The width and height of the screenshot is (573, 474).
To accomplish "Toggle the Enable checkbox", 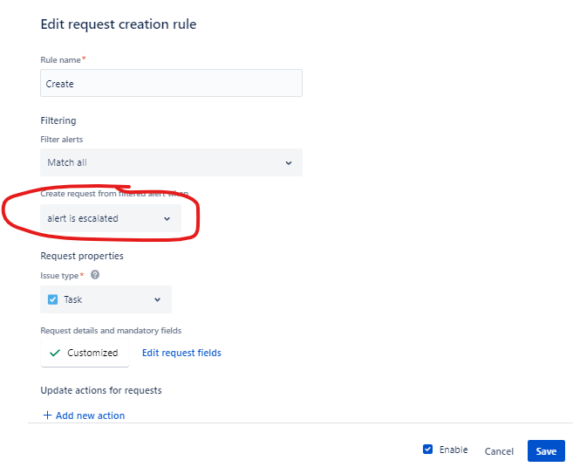I will 427,450.
